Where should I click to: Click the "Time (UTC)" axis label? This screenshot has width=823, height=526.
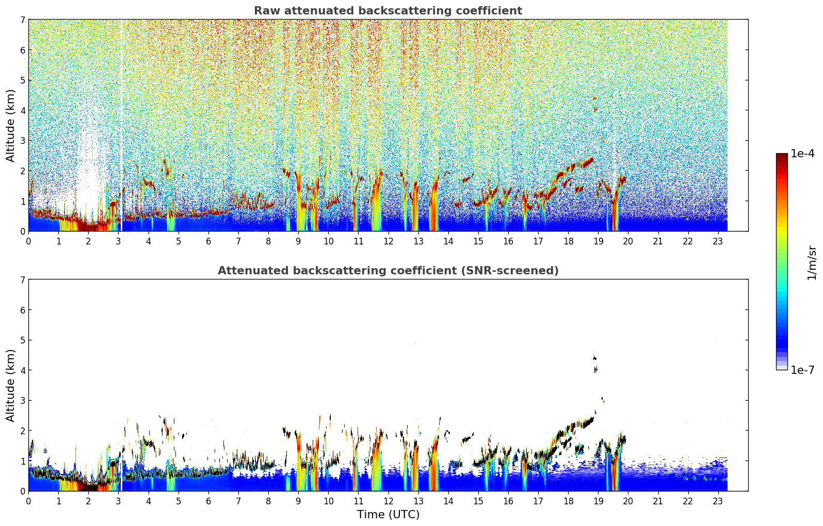(x=388, y=515)
